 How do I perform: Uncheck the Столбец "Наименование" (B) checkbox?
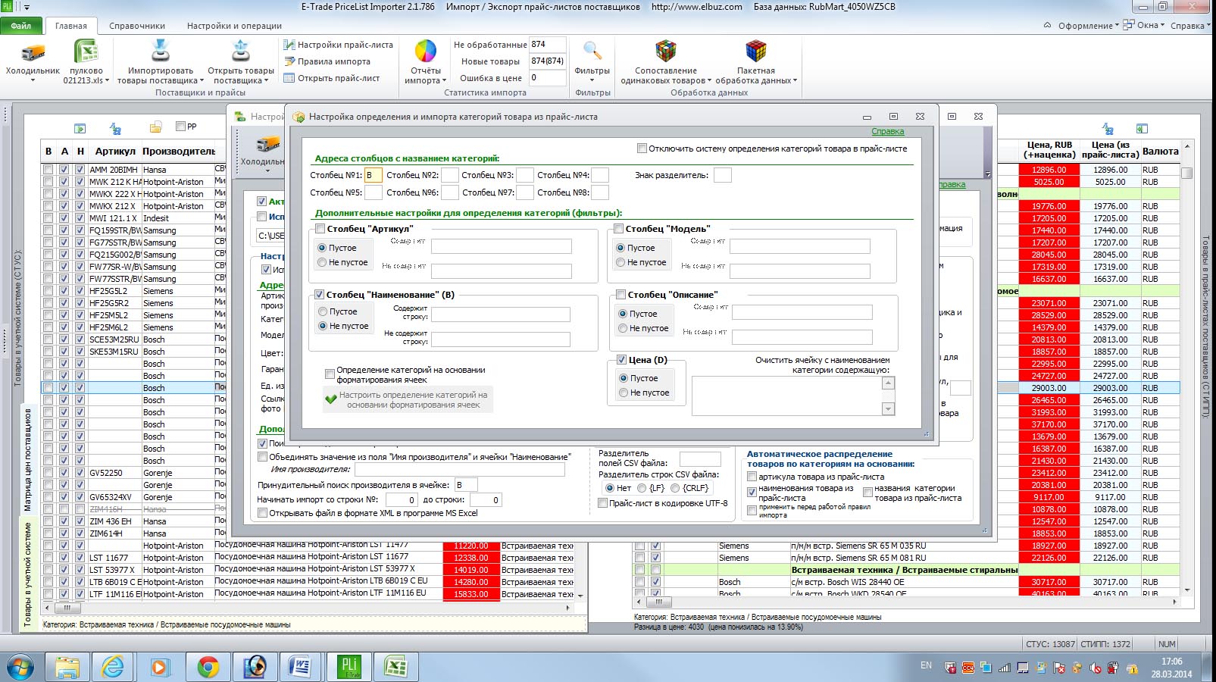320,294
